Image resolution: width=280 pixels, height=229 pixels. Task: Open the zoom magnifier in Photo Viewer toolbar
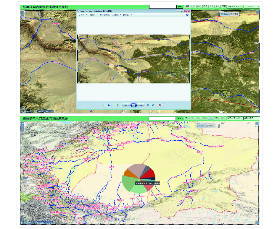coord(109,105)
